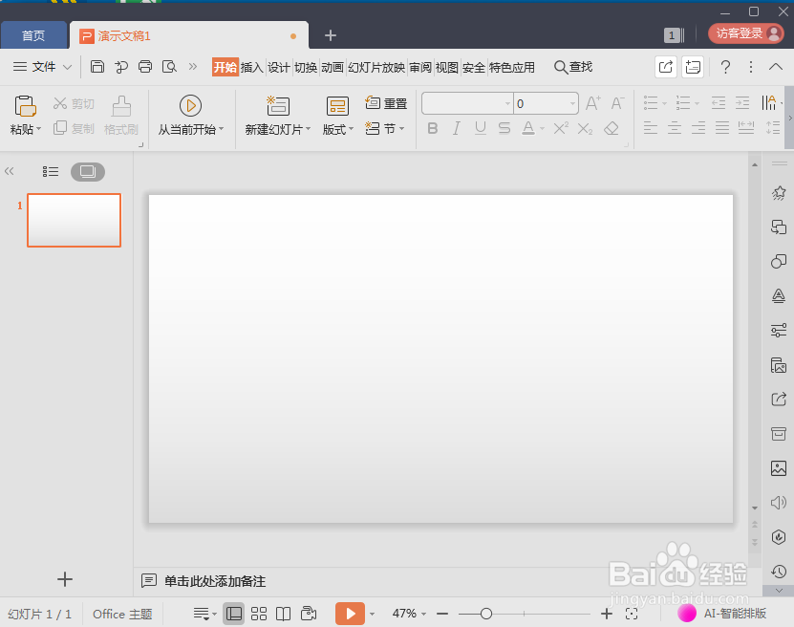
Task: Open the 视图 ribbon tab
Action: click(446, 67)
